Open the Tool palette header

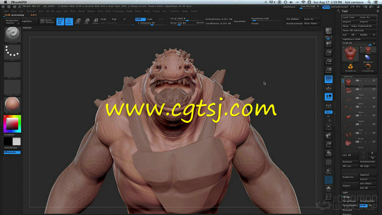click(x=344, y=11)
